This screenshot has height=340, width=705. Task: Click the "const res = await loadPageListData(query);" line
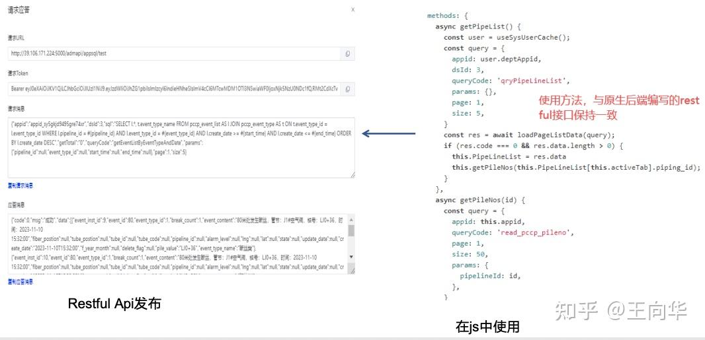529,135
